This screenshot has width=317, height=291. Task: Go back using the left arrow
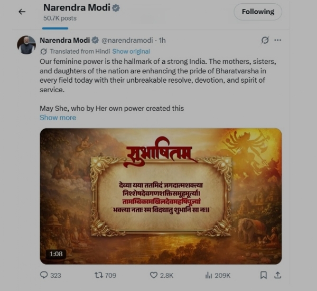click(22, 12)
